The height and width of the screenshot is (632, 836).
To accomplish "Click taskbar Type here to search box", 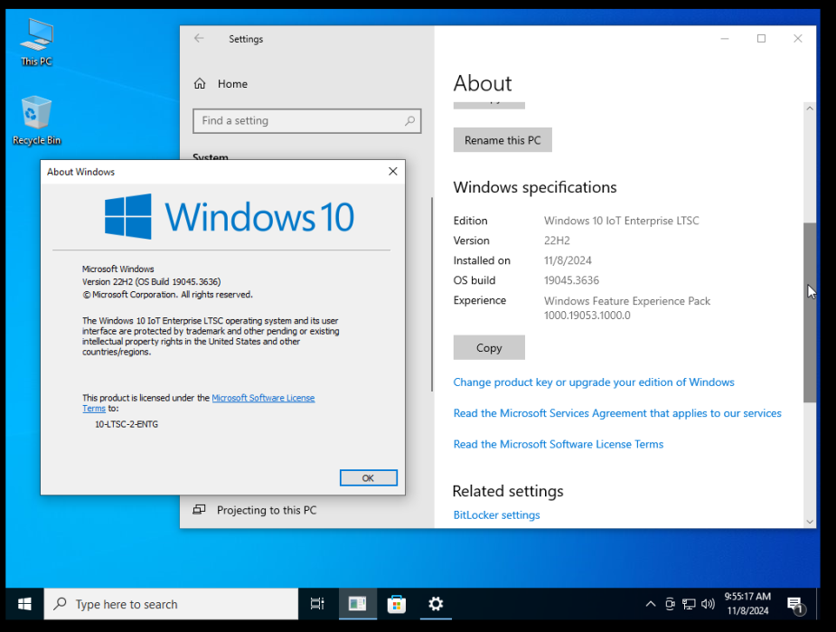I will 171,604.
